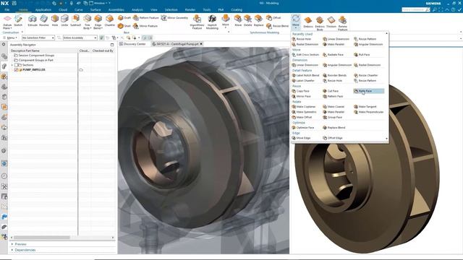Screen dimensions: 463x260
Task: Choose Group Face in the gallery
Action: coord(333,117)
